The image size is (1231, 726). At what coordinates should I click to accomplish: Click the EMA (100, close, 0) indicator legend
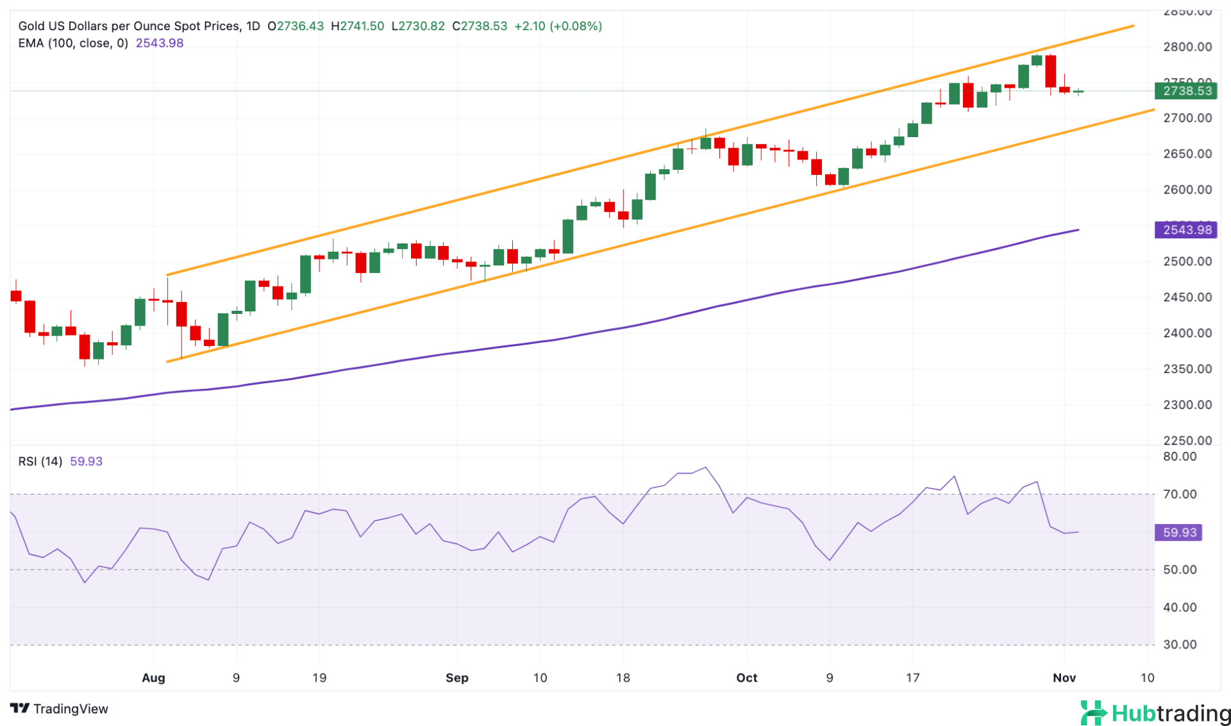point(73,43)
